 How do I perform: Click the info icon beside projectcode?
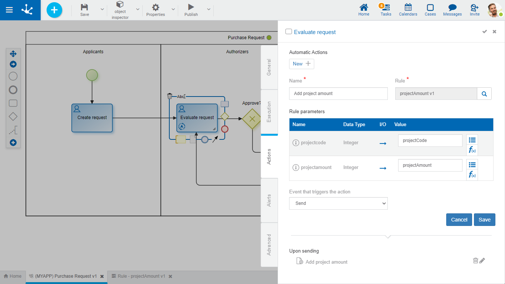pos(296,143)
